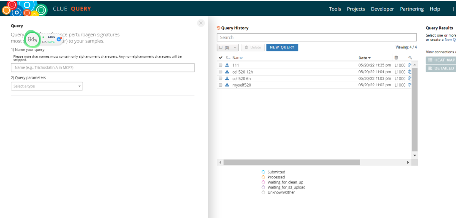Click the date 05/20/22 11:04 pm

(375, 72)
